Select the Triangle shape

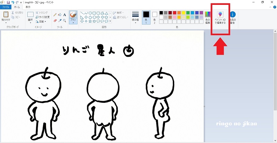[x=106, y=13]
